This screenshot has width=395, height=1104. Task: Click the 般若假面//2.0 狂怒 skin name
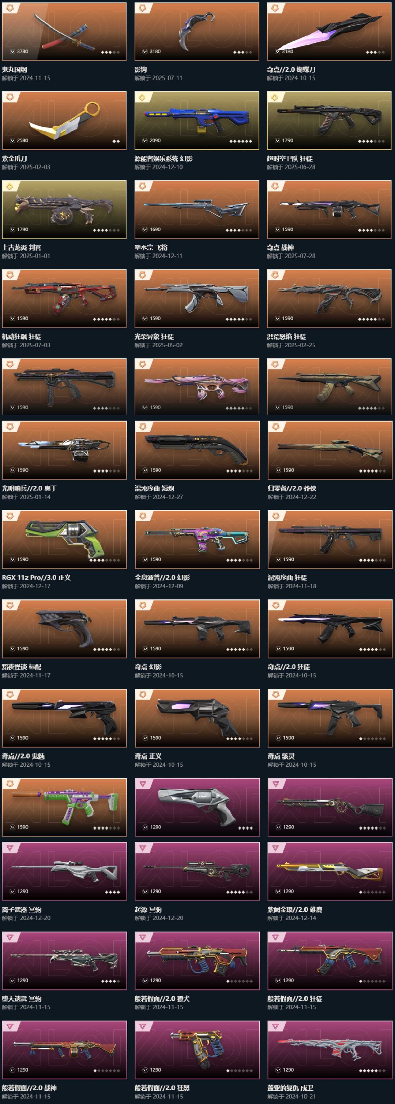(x=162, y=1087)
